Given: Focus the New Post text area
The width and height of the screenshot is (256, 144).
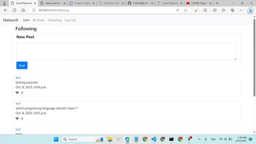Looking at the screenshot, I should pyautogui.click(x=126, y=52).
